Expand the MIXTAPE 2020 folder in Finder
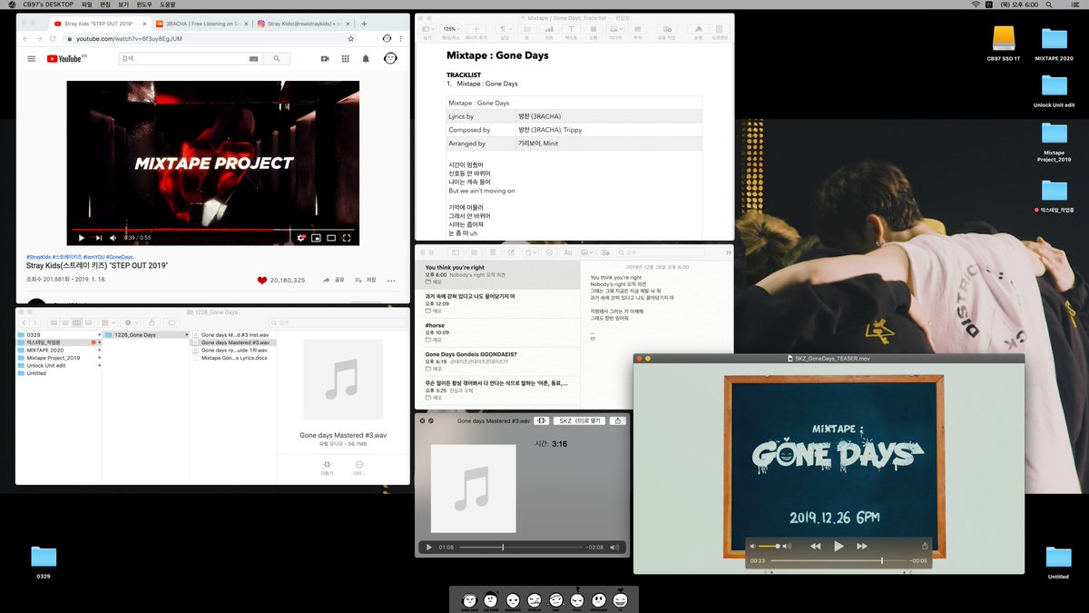 click(98, 351)
